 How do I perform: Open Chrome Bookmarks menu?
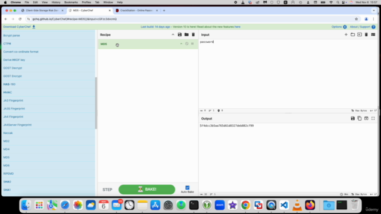(71, 2)
